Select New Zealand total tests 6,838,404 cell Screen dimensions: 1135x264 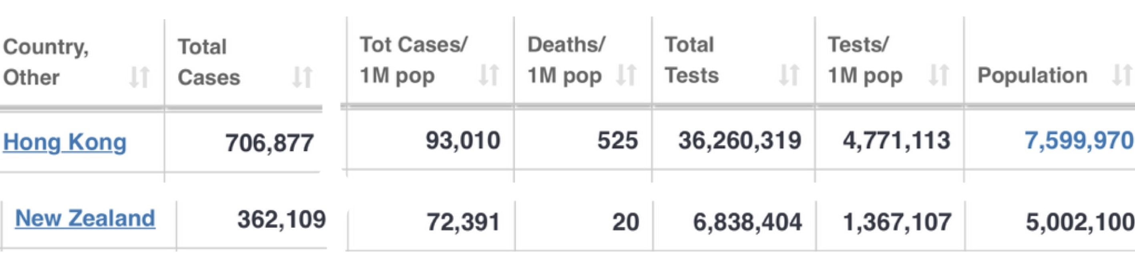747,222
